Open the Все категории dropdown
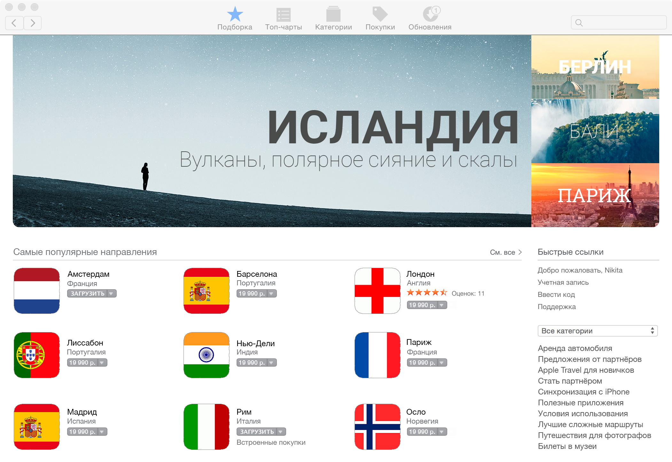Screen dimensions: 672x462 597,331
